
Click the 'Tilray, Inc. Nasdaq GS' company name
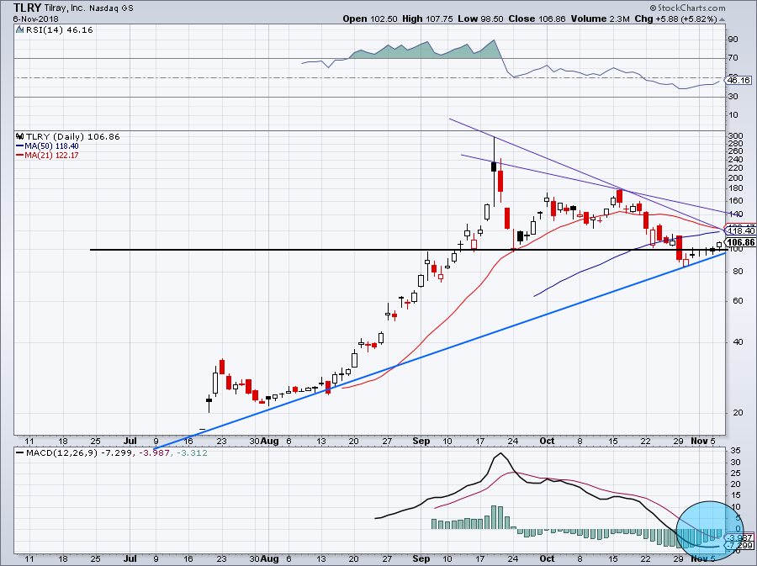(x=89, y=8)
